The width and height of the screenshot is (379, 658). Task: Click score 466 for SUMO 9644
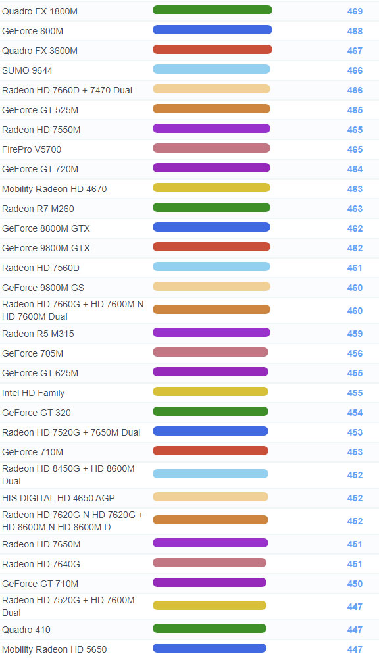[355, 70]
